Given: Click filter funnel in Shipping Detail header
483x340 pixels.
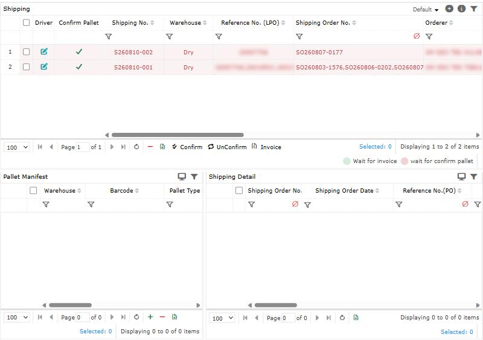Looking at the screenshot, I should point(473,176).
